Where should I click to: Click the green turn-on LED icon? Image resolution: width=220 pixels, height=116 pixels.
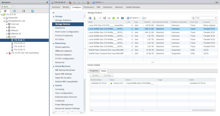click(113, 18)
